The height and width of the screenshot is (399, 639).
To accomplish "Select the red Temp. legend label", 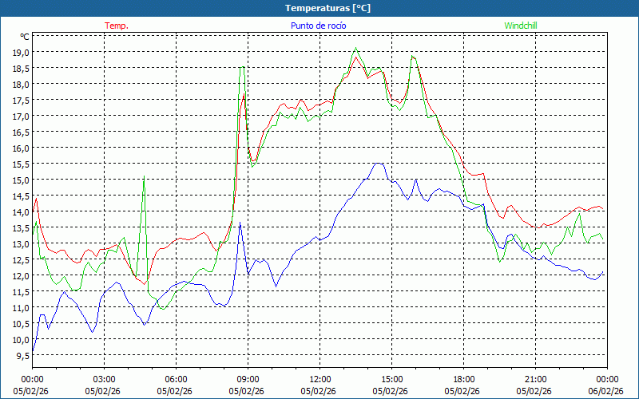I will click(x=117, y=26).
